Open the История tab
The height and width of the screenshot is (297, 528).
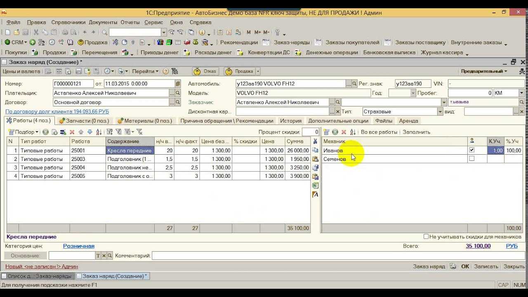coord(291,121)
